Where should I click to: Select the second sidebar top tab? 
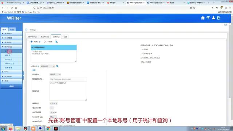tap(12, 29)
